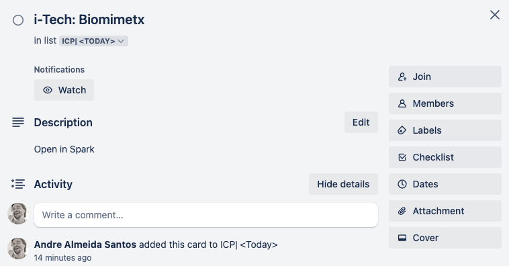This screenshot has width=509, height=266.
Task: Click the Open in Spark description text
Action: [x=64, y=149]
